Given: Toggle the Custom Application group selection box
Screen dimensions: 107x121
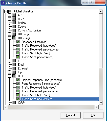Looking at the screenshot, I should click(x=14, y=30).
